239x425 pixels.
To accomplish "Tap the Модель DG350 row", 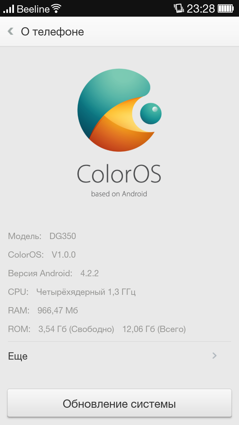I will 42,236.
